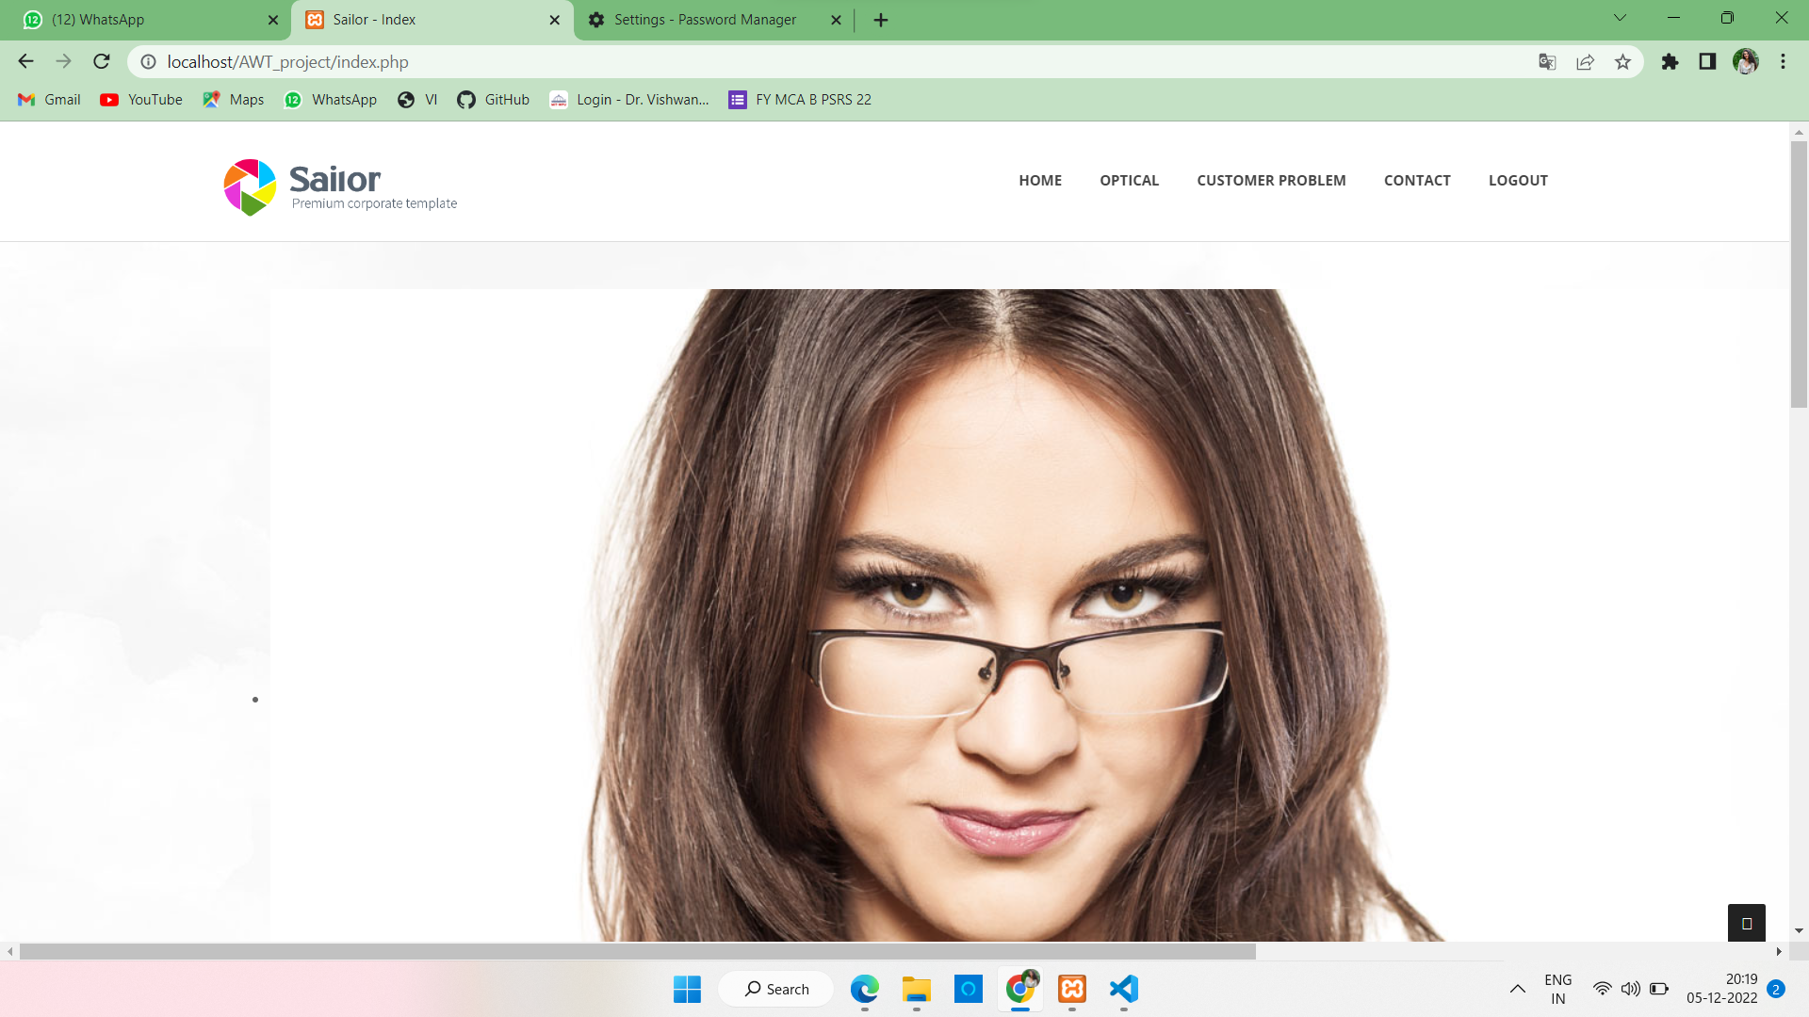Click the Chrome profile avatar
The image size is (1809, 1017).
(x=1746, y=61)
